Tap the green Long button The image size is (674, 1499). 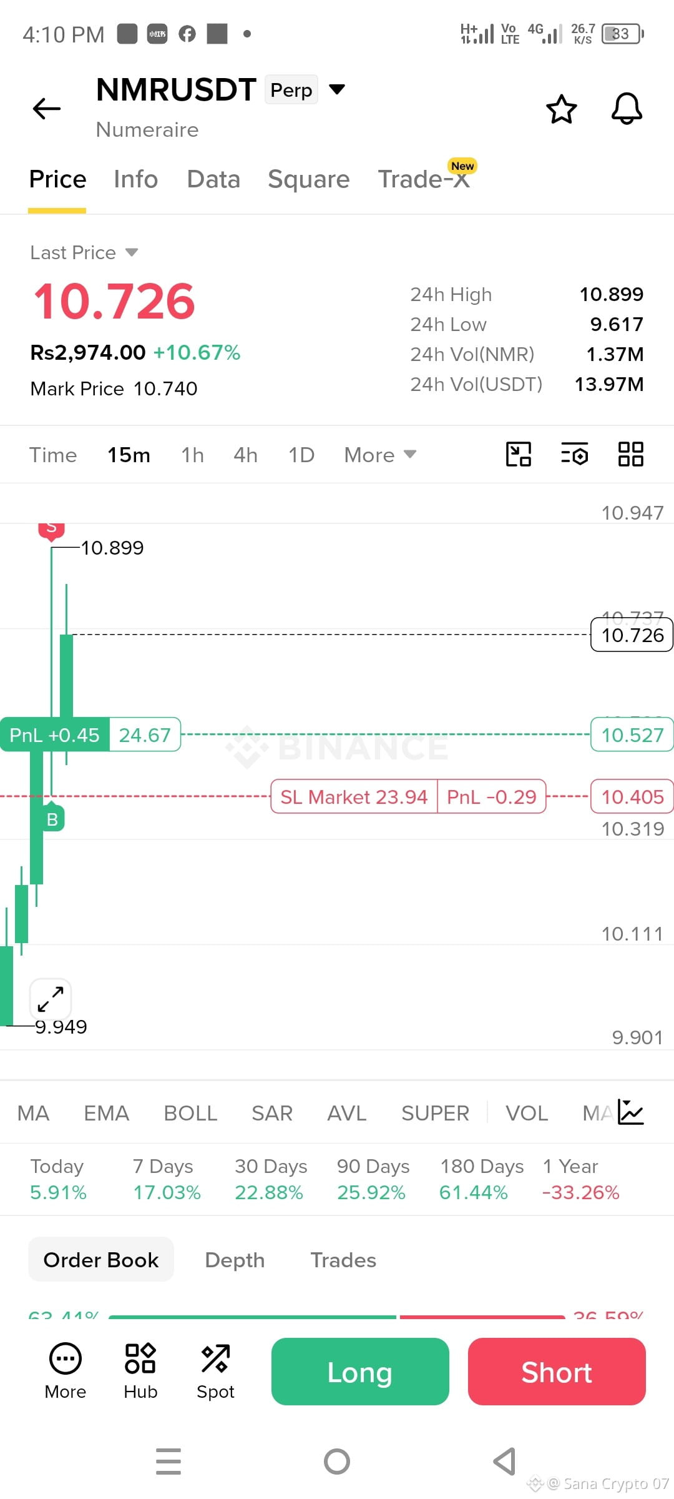tap(360, 1372)
